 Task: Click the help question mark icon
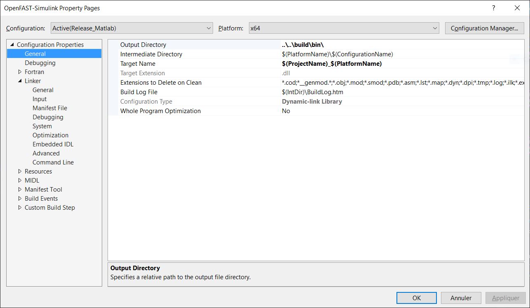493,8
